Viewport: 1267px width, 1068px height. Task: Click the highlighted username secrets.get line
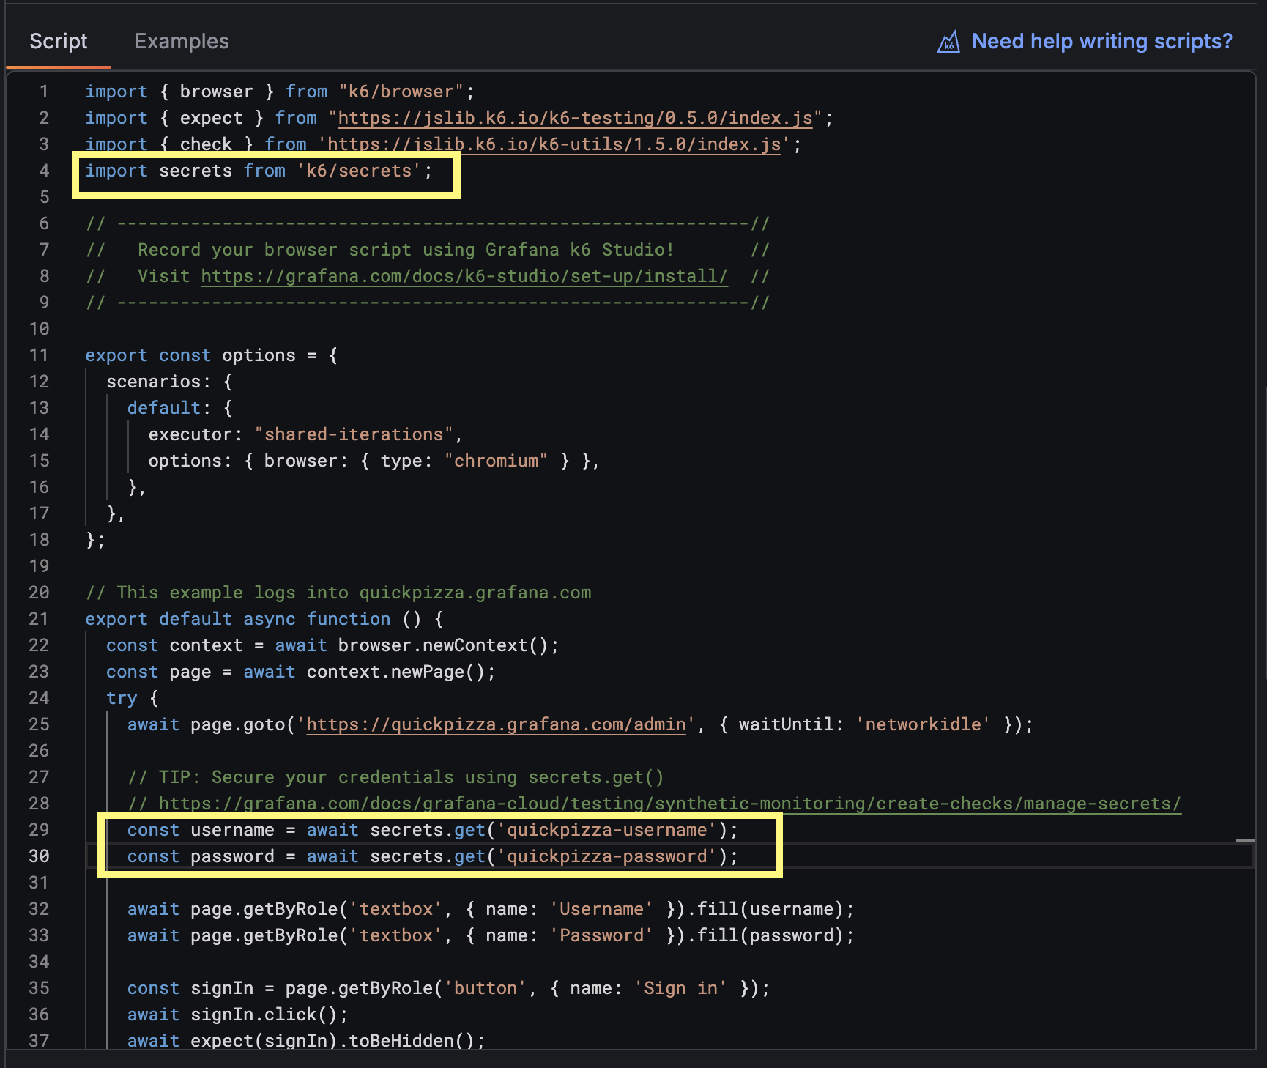[x=432, y=829]
